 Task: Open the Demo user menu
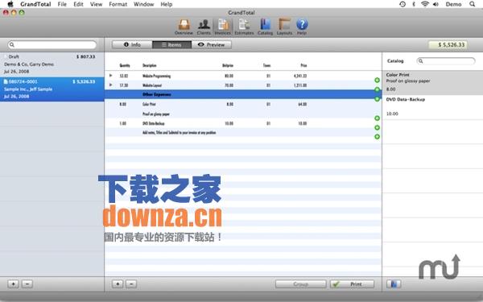point(453,4)
